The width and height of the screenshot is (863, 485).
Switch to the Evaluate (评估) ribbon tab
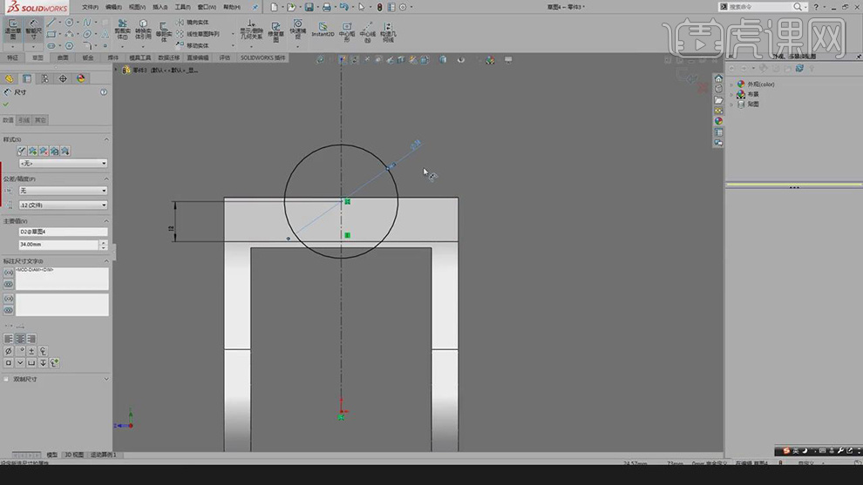click(x=225, y=57)
